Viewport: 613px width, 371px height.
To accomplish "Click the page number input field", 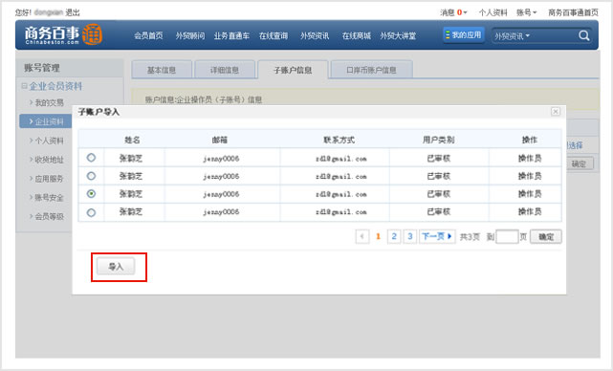I will 507,236.
